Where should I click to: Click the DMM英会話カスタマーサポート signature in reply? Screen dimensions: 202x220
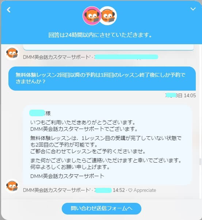pyautogui.click(x=67, y=176)
